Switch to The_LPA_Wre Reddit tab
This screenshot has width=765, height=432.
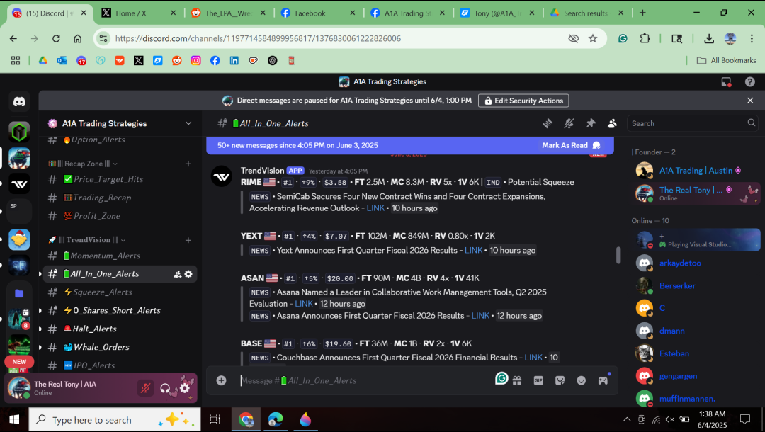[228, 13]
